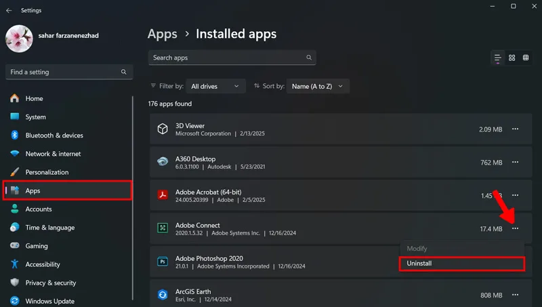Click the A360 Desktop app icon
This screenshot has width=542, height=307.
point(163,161)
